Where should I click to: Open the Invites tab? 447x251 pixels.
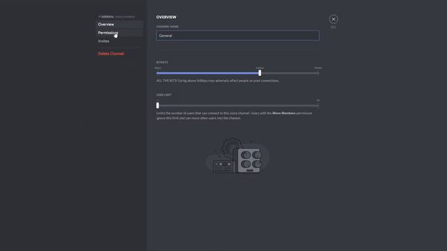(119, 41)
